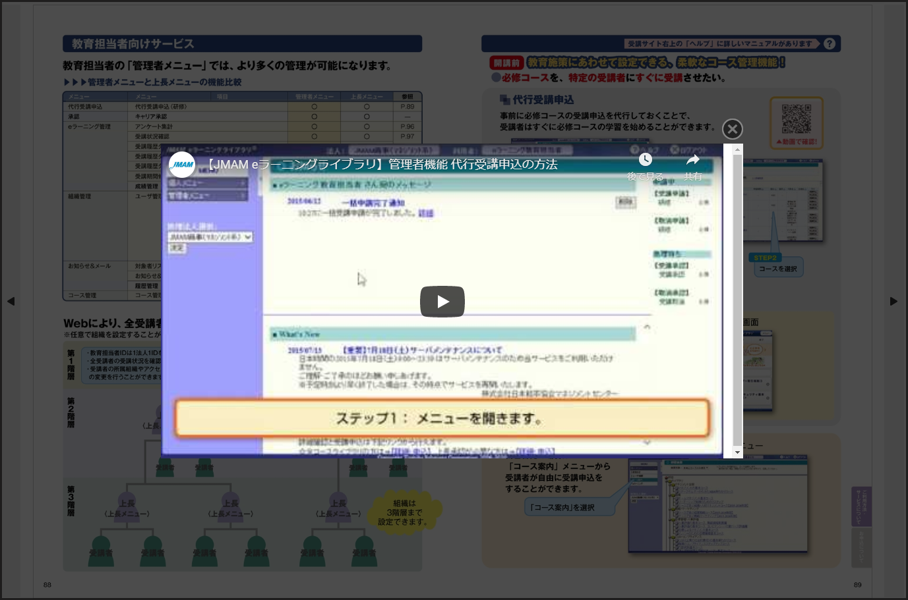Open the JMAM channel logo

click(182, 165)
